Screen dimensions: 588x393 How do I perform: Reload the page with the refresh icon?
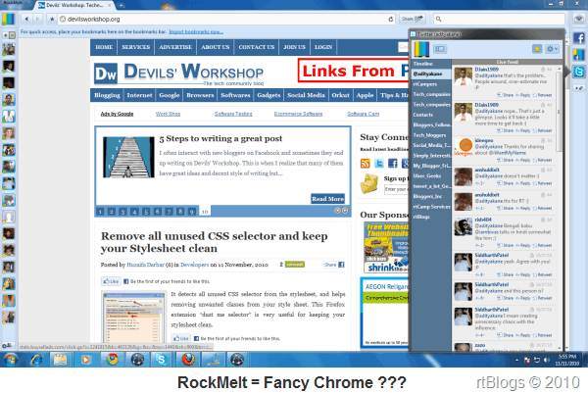[x=391, y=19]
